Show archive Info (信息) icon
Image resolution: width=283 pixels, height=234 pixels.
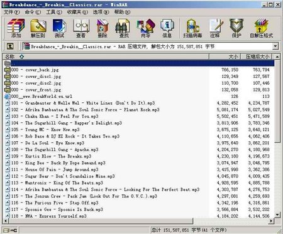pos(167,28)
